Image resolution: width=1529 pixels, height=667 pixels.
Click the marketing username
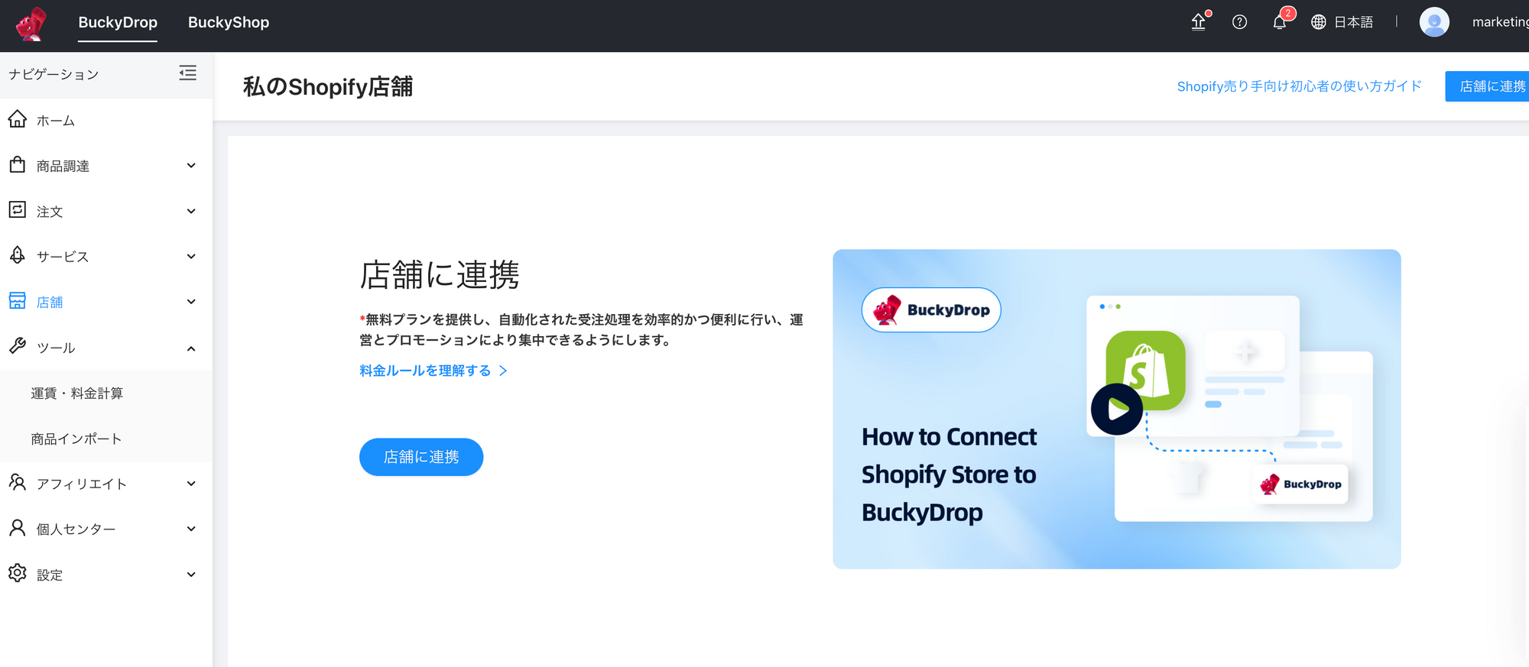[1500, 22]
